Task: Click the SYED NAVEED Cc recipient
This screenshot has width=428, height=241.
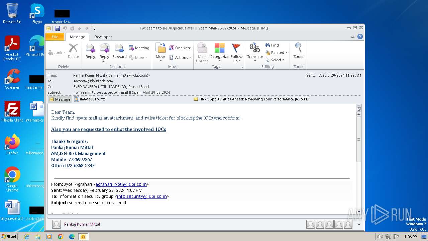Action: [x=85, y=87]
